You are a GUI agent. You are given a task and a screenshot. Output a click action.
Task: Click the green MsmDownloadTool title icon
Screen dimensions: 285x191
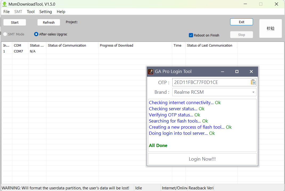(x=4, y=4)
